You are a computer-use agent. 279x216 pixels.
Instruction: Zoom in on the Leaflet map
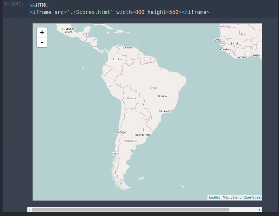(42, 33)
